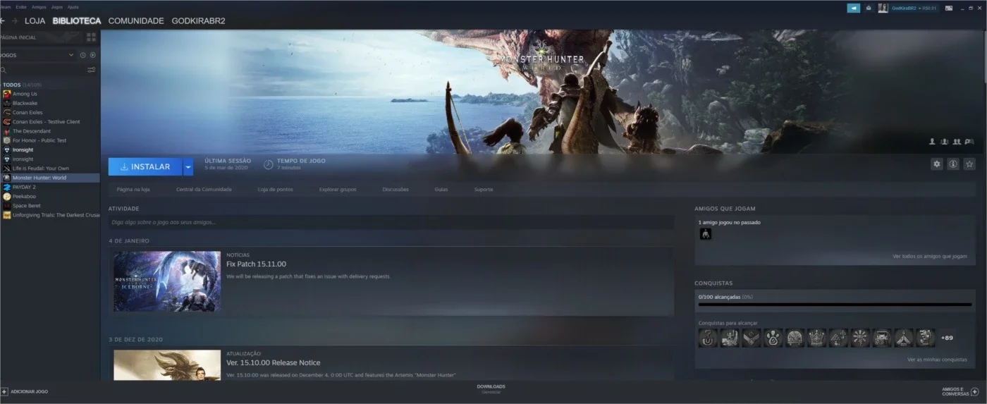Open the sun-burst achievement icon
The height and width of the screenshot is (404, 987).
860,338
